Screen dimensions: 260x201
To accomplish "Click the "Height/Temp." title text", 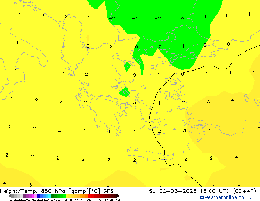I will (x=19, y=191).
